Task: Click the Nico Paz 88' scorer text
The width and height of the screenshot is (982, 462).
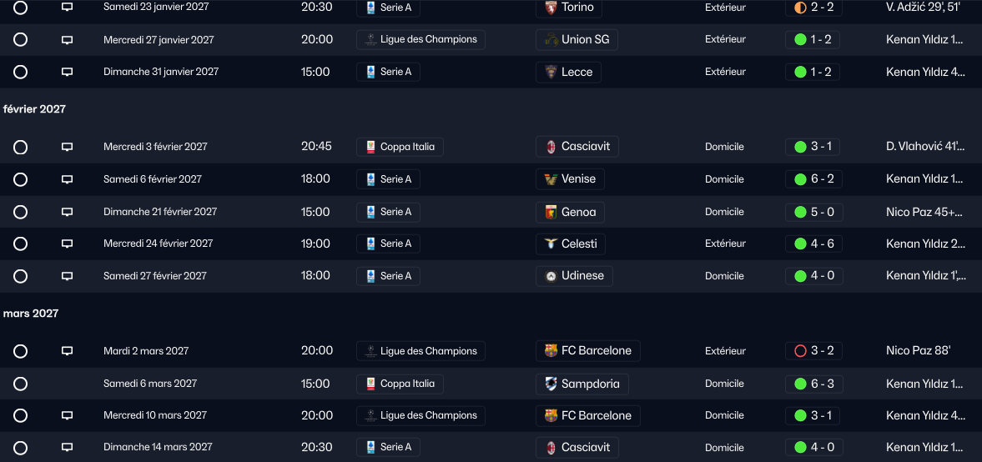Action: 918,351
